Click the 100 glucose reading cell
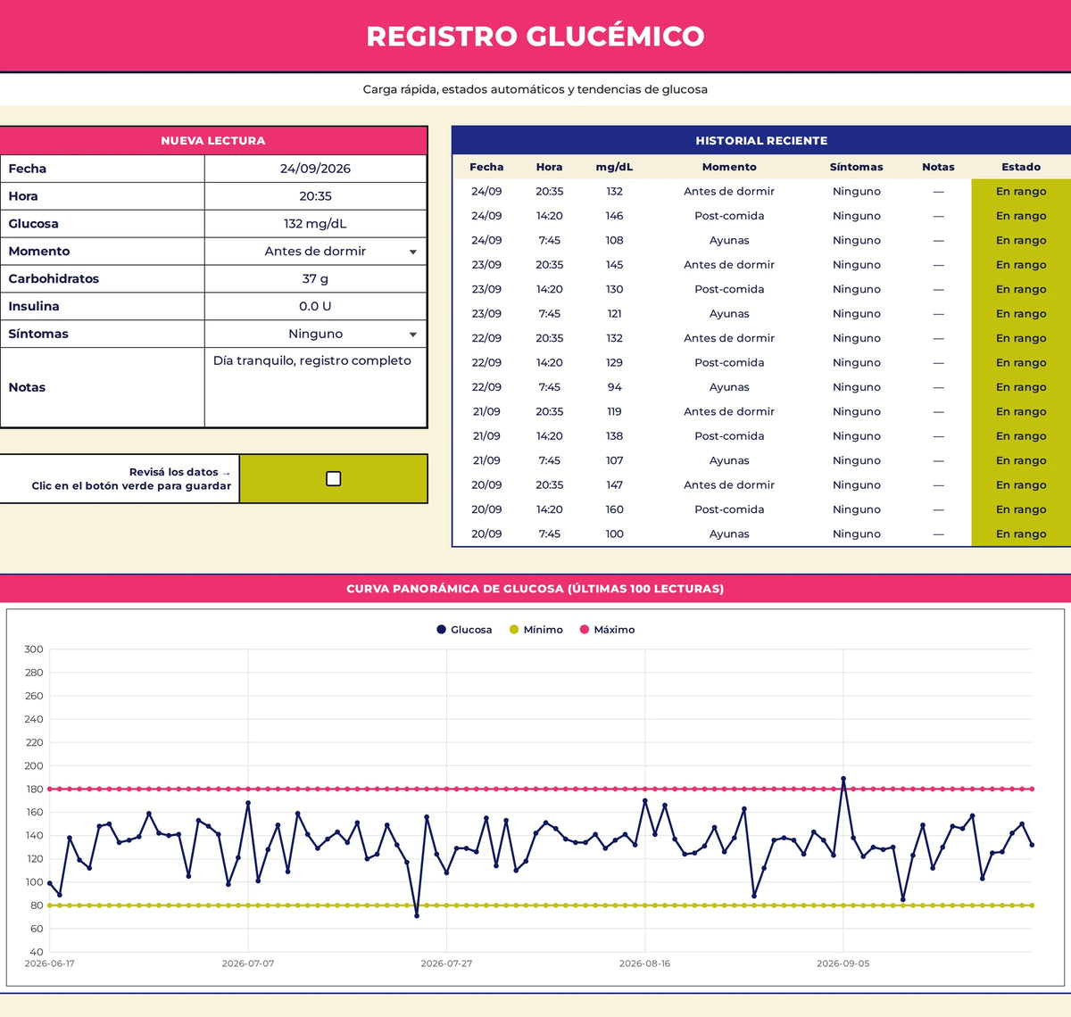The height and width of the screenshot is (1017, 1071). tap(614, 533)
